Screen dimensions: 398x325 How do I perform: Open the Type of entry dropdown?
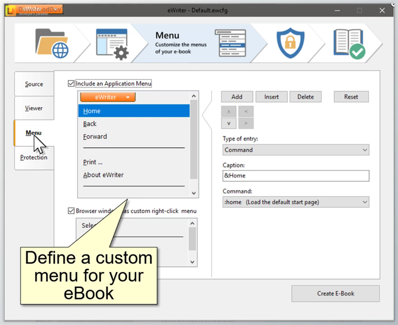pos(296,150)
